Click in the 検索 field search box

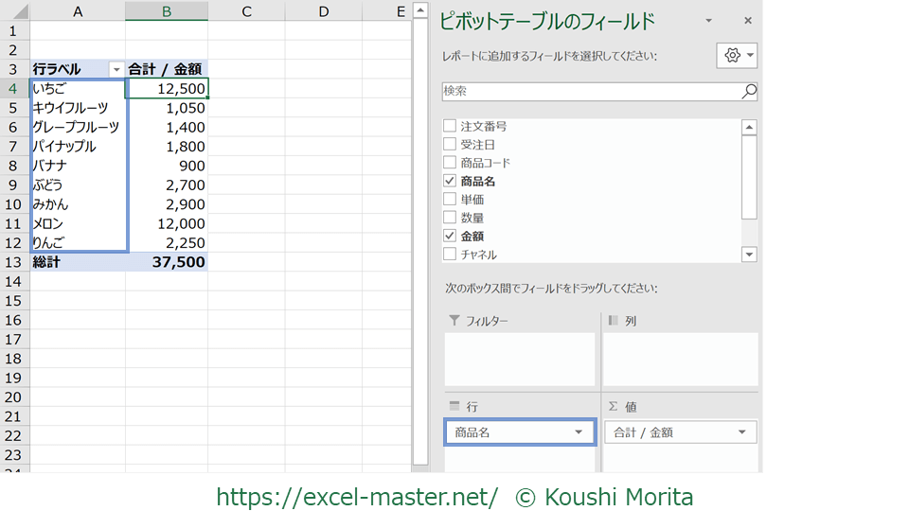pyautogui.click(x=587, y=92)
